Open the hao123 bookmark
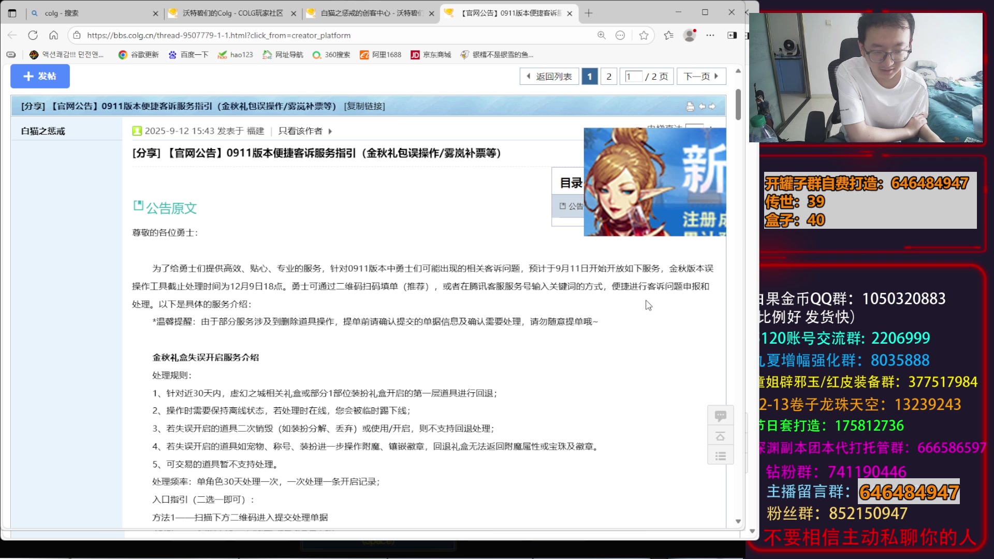The width and height of the screenshot is (994, 559). 235,54
